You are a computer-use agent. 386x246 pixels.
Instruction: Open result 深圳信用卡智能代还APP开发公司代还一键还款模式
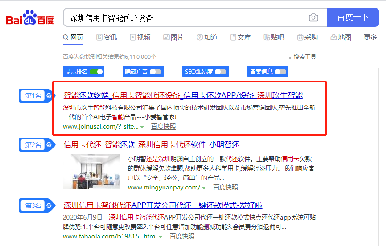click(163, 205)
